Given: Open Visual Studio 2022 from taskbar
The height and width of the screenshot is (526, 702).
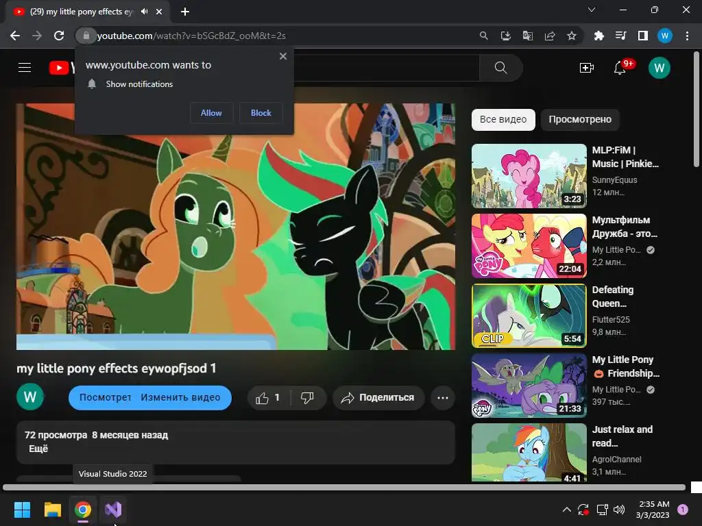Looking at the screenshot, I should 113,510.
